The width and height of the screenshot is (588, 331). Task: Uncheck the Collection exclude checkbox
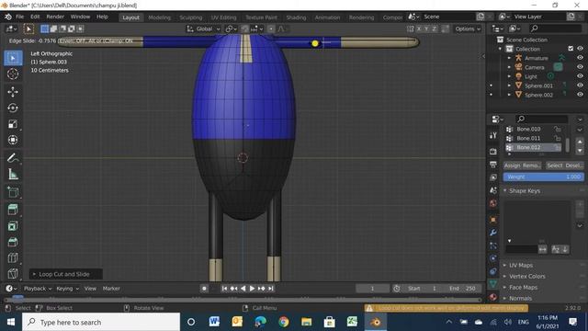point(571,49)
